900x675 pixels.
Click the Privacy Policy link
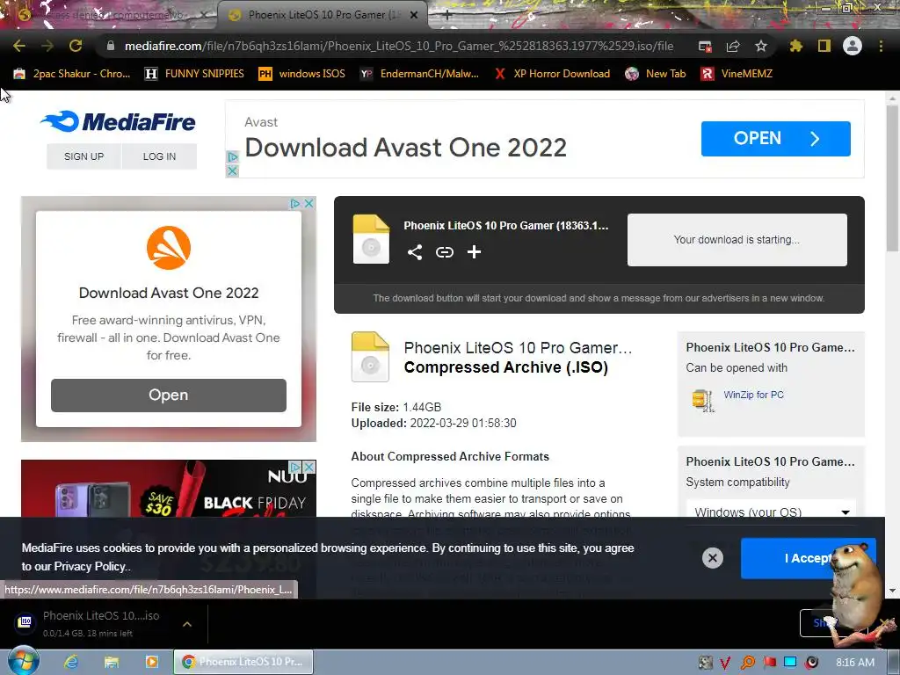coord(90,567)
